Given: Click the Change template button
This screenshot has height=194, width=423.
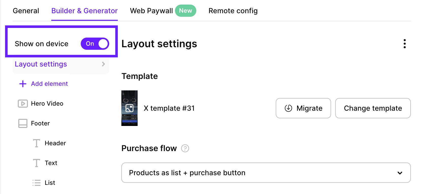Looking at the screenshot, I should (373, 108).
